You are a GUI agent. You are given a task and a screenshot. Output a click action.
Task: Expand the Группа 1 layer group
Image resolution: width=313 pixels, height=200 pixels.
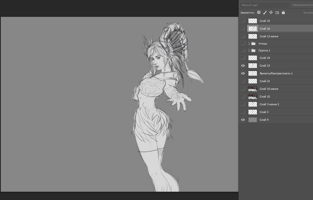coord(249,51)
